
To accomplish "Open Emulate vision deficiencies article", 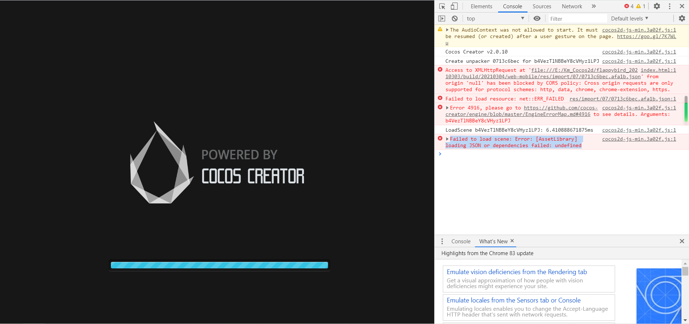I will coord(517,272).
